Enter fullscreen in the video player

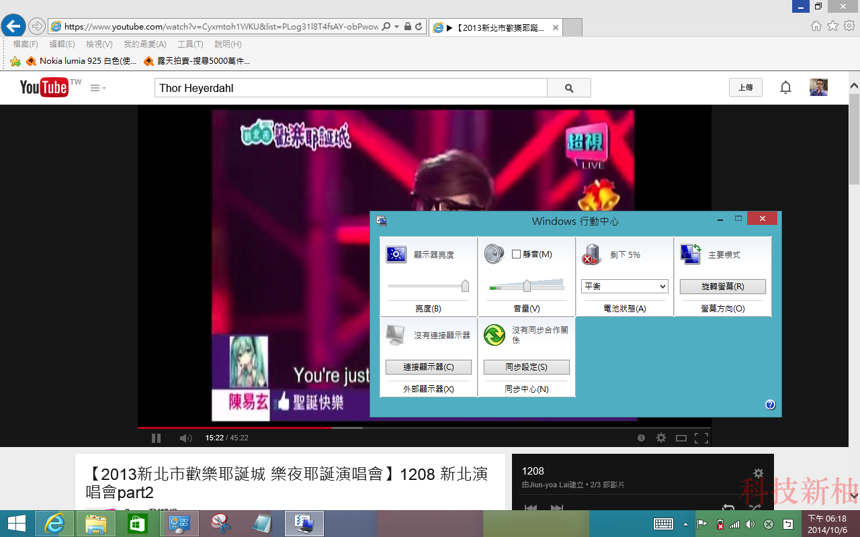pos(701,438)
